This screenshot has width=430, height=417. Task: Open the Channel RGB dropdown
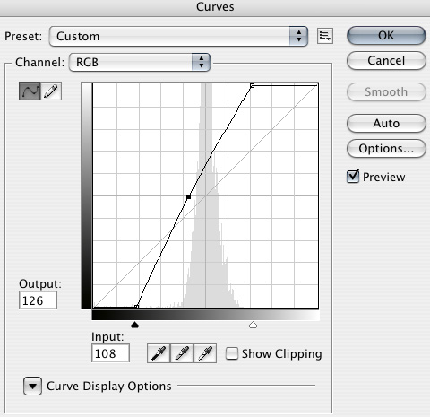click(x=140, y=62)
